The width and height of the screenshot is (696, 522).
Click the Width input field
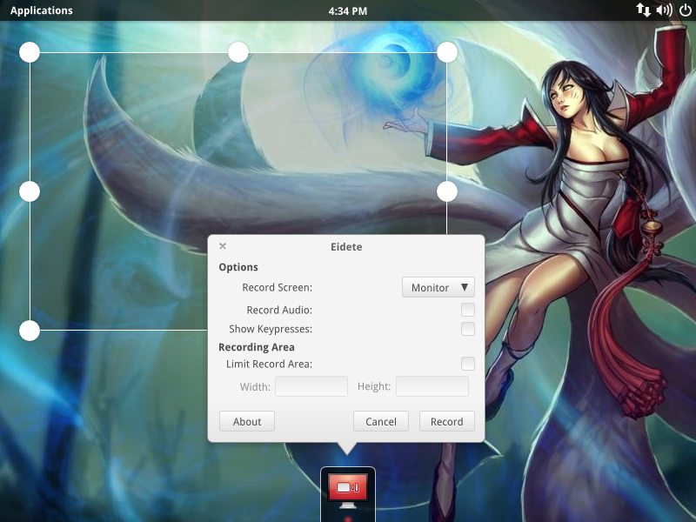[311, 386]
